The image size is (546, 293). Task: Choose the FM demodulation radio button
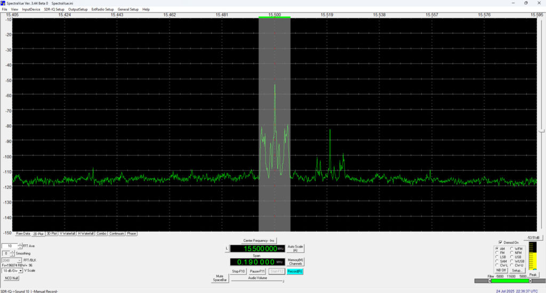(x=497, y=252)
